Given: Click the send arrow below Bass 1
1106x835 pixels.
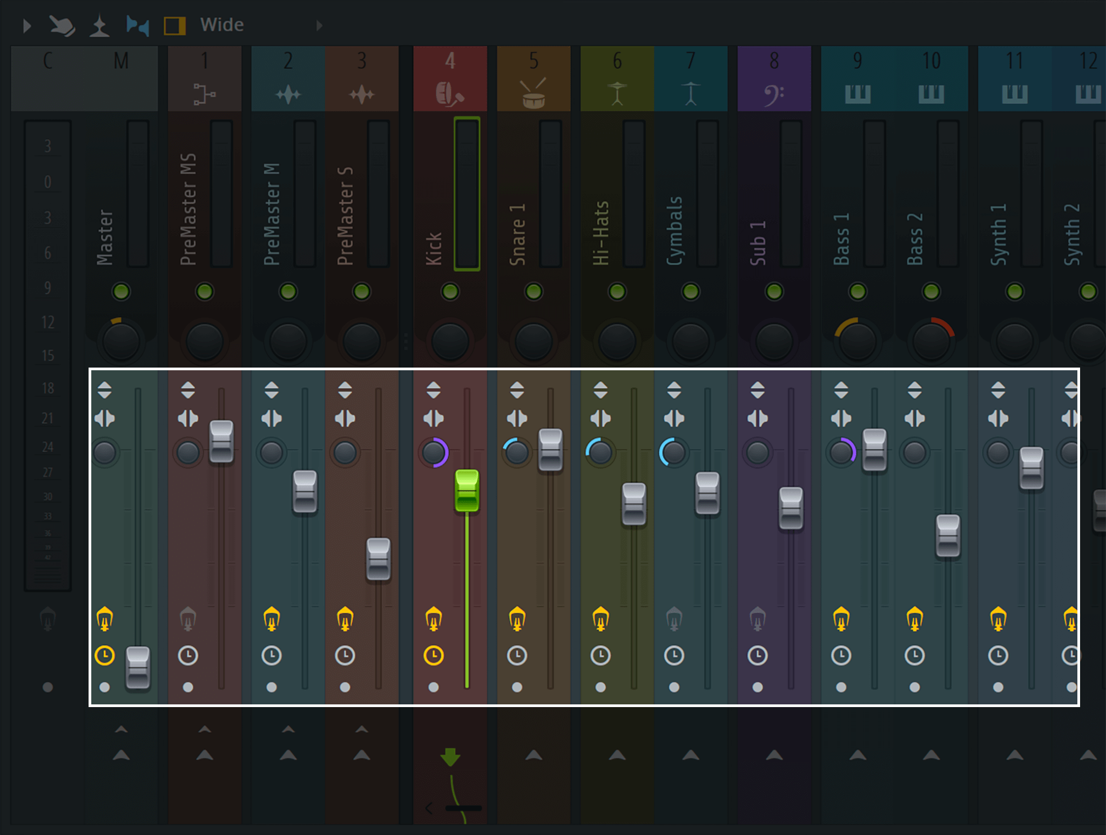Looking at the screenshot, I should (x=858, y=755).
